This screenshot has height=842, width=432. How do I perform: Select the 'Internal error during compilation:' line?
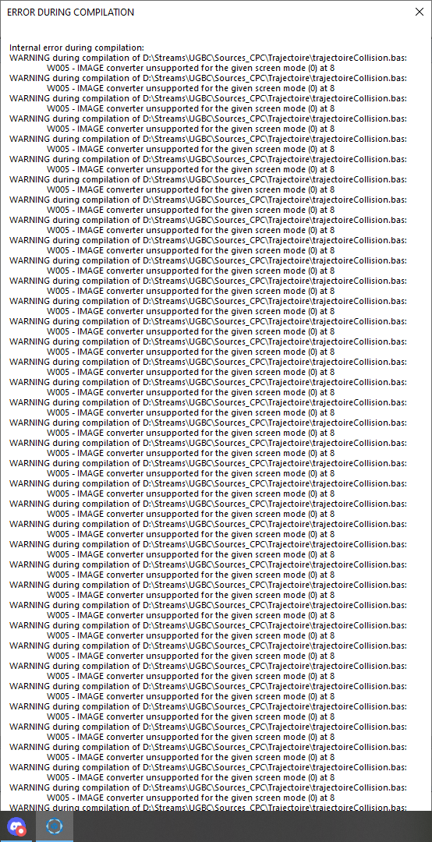coord(77,48)
